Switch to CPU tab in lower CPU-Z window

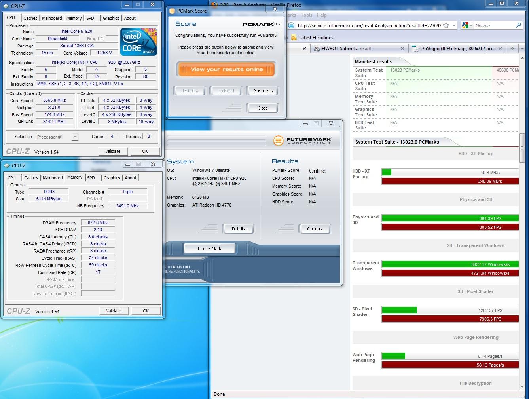tap(12, 178)
